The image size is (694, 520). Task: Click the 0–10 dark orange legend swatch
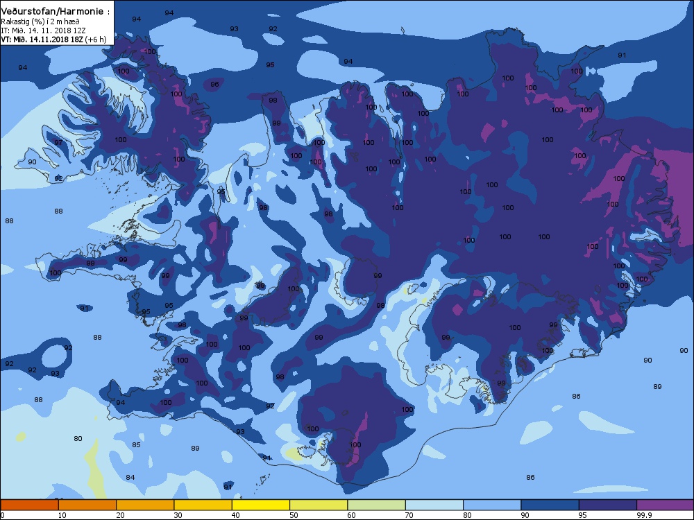coord(29,505)
